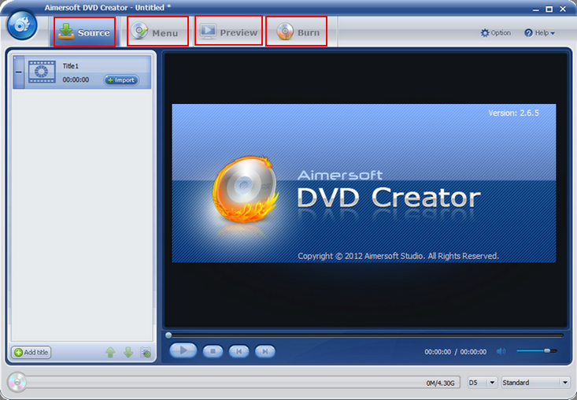Skip to next chapter
This screenshot has width=577, height=400.
coord(265,351)
